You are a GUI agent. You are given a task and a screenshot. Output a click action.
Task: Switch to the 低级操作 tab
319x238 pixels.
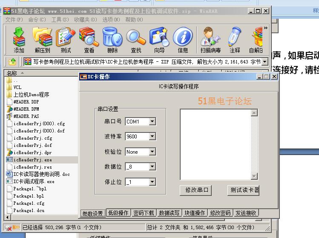click(x=118, y=213)
